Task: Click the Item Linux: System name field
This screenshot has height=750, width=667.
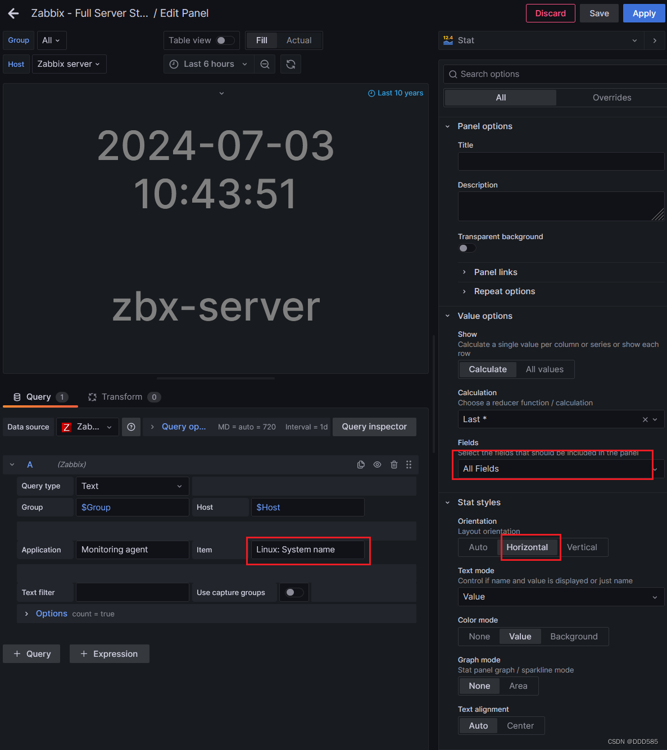Action: pos(307,550)
